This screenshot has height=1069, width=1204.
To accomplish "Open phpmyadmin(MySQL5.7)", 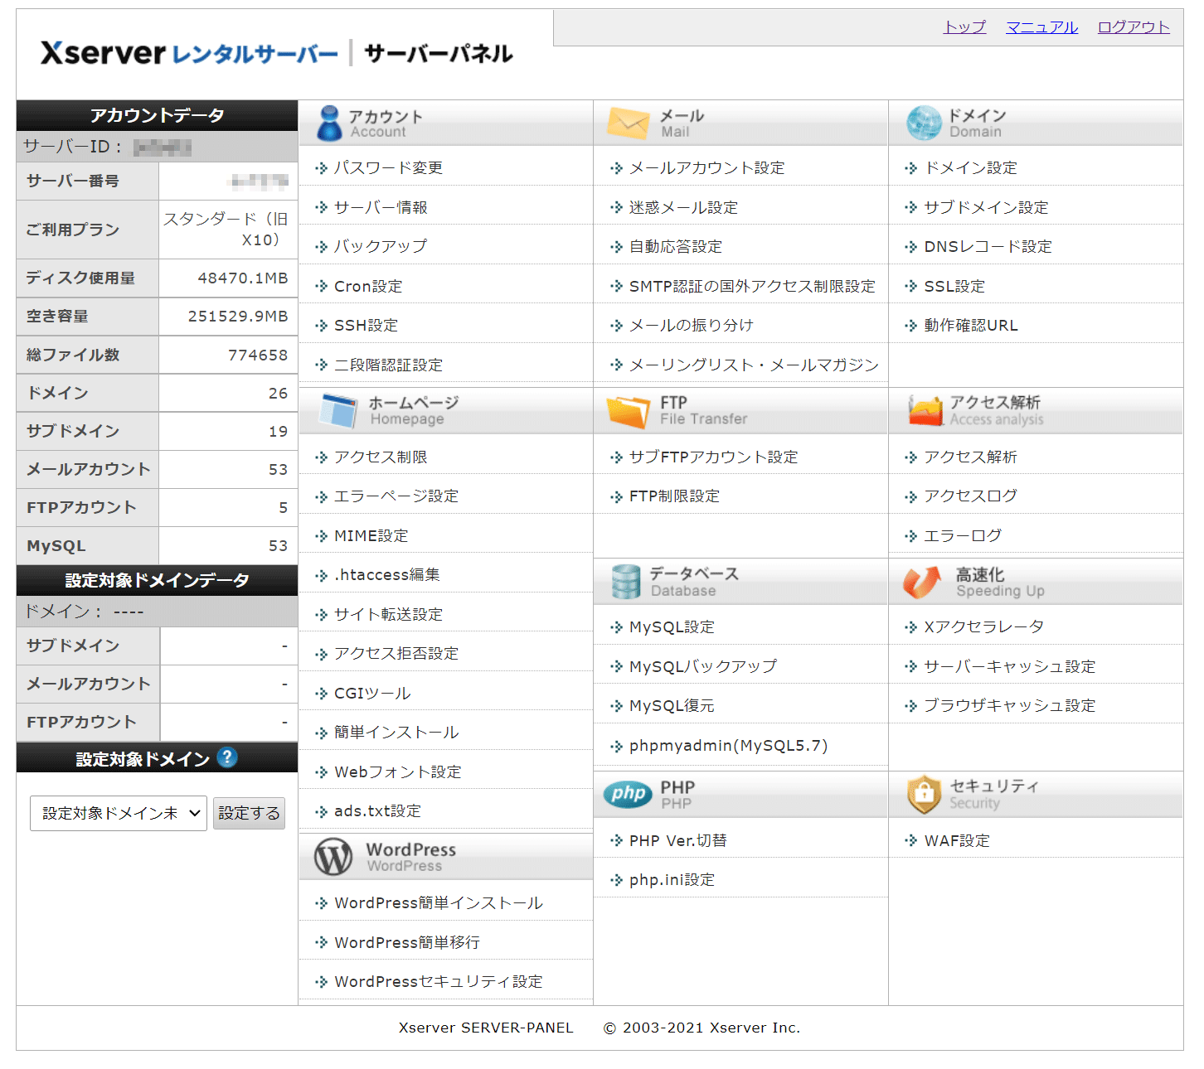I will coord(729,745).
